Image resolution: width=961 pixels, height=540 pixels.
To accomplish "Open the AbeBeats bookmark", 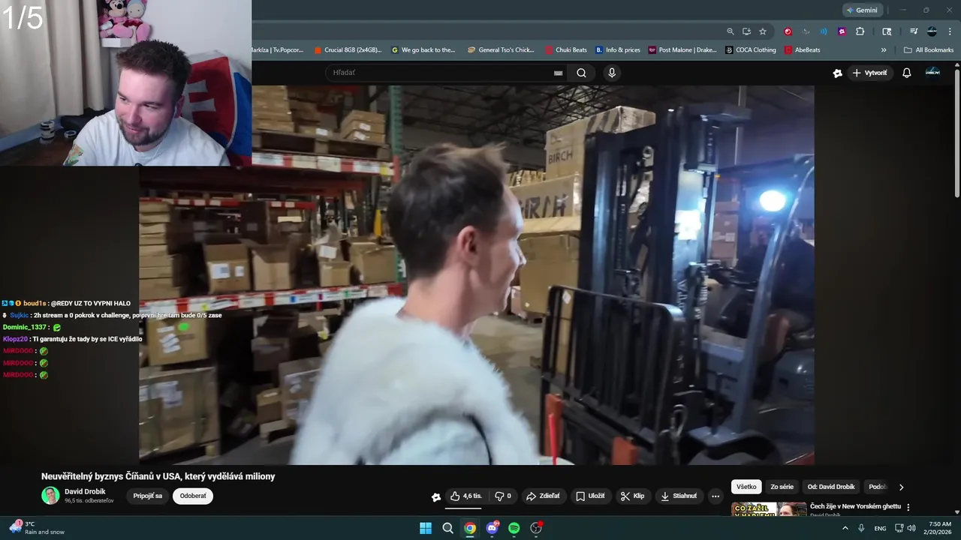I will (803, 50).
